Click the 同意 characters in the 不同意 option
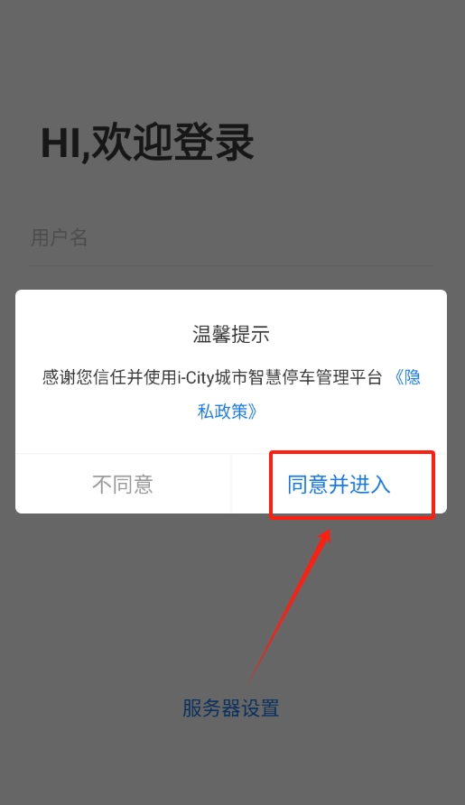Viewport: 465px width, 805px height. [x=133, y=485]
